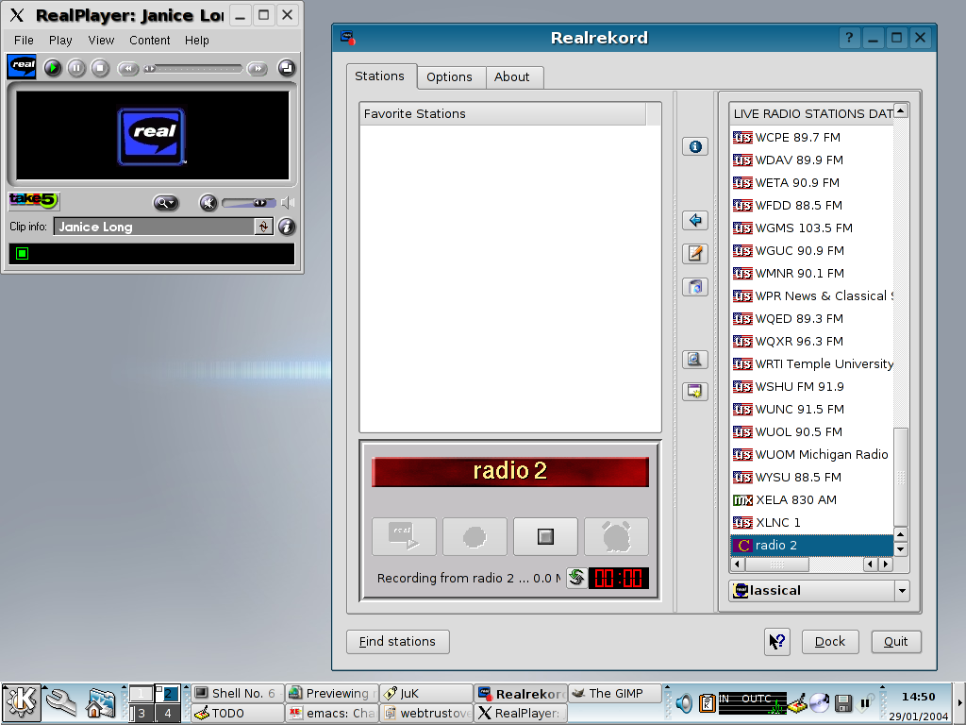Open the RealPlayer clip info icon
The width and height of the screenshot is (966, 725).
click(x=287, y=227)
